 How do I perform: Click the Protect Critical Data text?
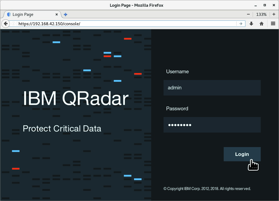pyautogui.click(x=62, y=129)
